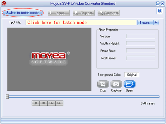This screenshot has width=166, height=124.
Task: Go to step 1 Input tab
Action: pyautogui.click(x=59, y=13)
